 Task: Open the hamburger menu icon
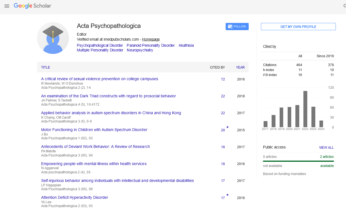7,6
